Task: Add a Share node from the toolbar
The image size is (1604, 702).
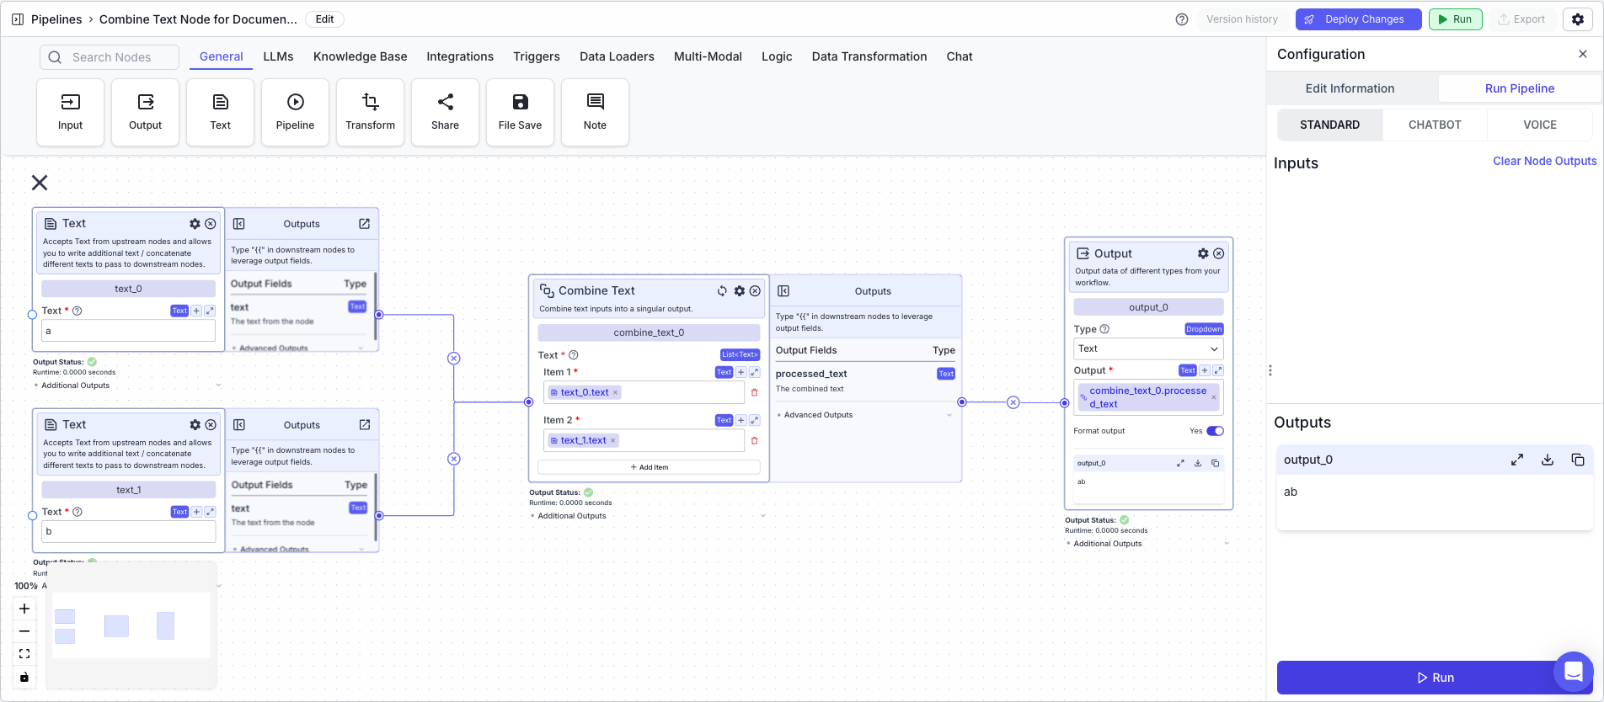Action: click(x=445, y=112)
